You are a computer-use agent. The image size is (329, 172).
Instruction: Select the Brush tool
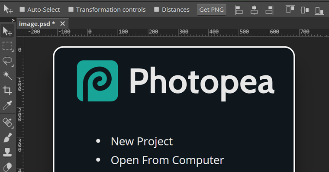7,138
